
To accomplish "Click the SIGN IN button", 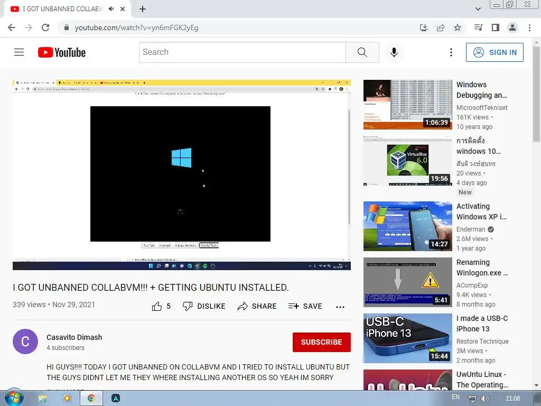I will (x=495, y=52).
